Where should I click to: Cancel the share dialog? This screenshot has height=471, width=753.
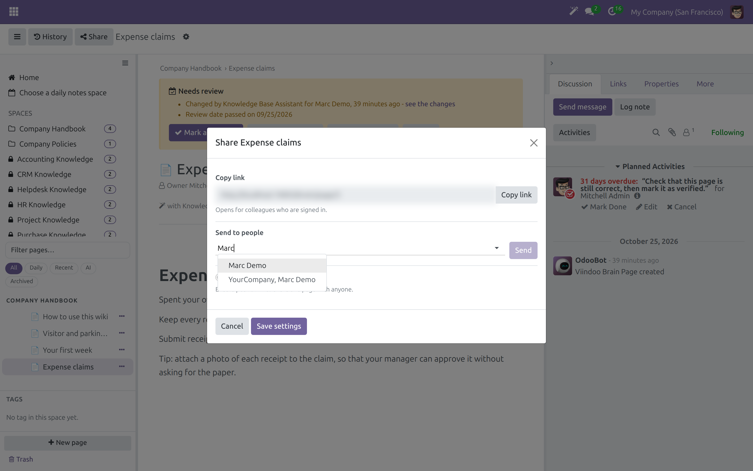[232, 326]
